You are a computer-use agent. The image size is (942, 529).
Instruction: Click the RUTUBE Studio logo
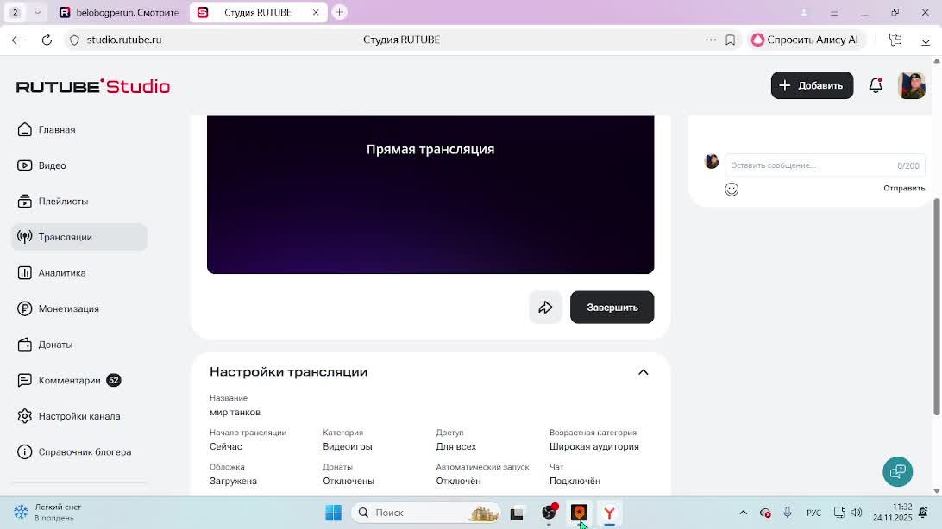point(93,86)
